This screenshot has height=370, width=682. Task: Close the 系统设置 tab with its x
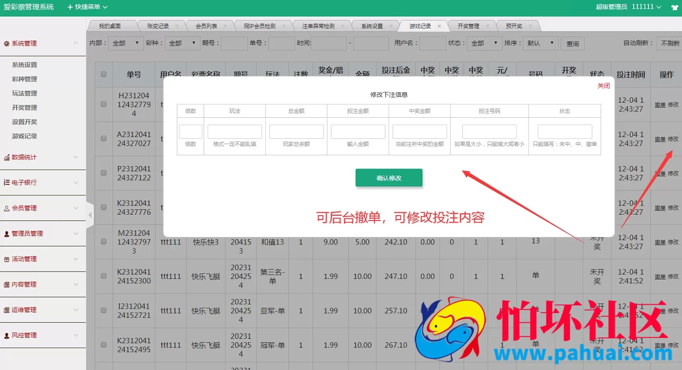coord(391,26)
